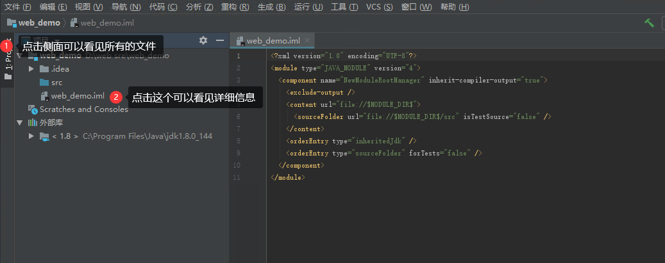Click the JAVA_MODULE text in editor
The image size is (665, 263).
tap(345, 68)
